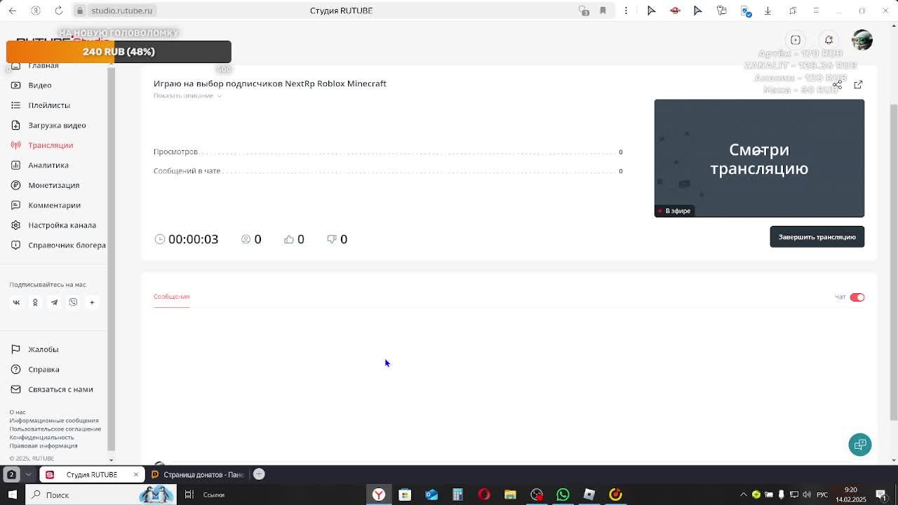Click the Комментарии speech bubble icon
The height and width of the screenshot is (505, 898).
point(15,205)
